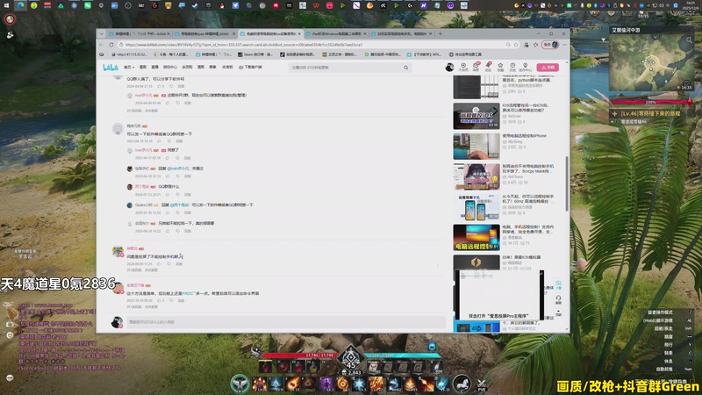The image size is (702, 395).
Task: Click the game minimap
Action: pos(651,62)
